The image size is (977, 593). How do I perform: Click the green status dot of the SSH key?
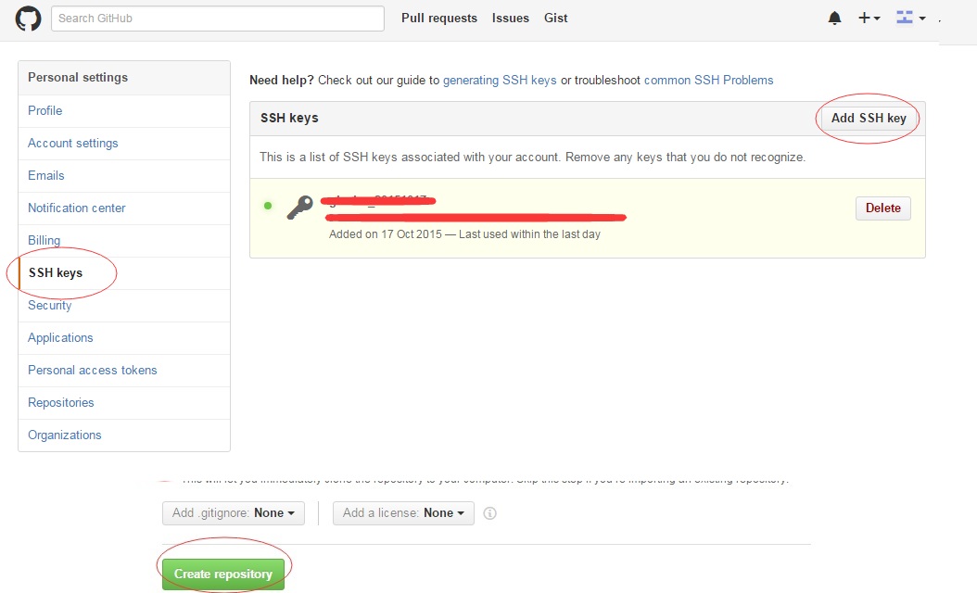tap(268, 206)
